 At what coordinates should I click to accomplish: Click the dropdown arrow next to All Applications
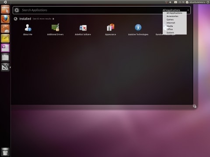click(x=188, y=10)
